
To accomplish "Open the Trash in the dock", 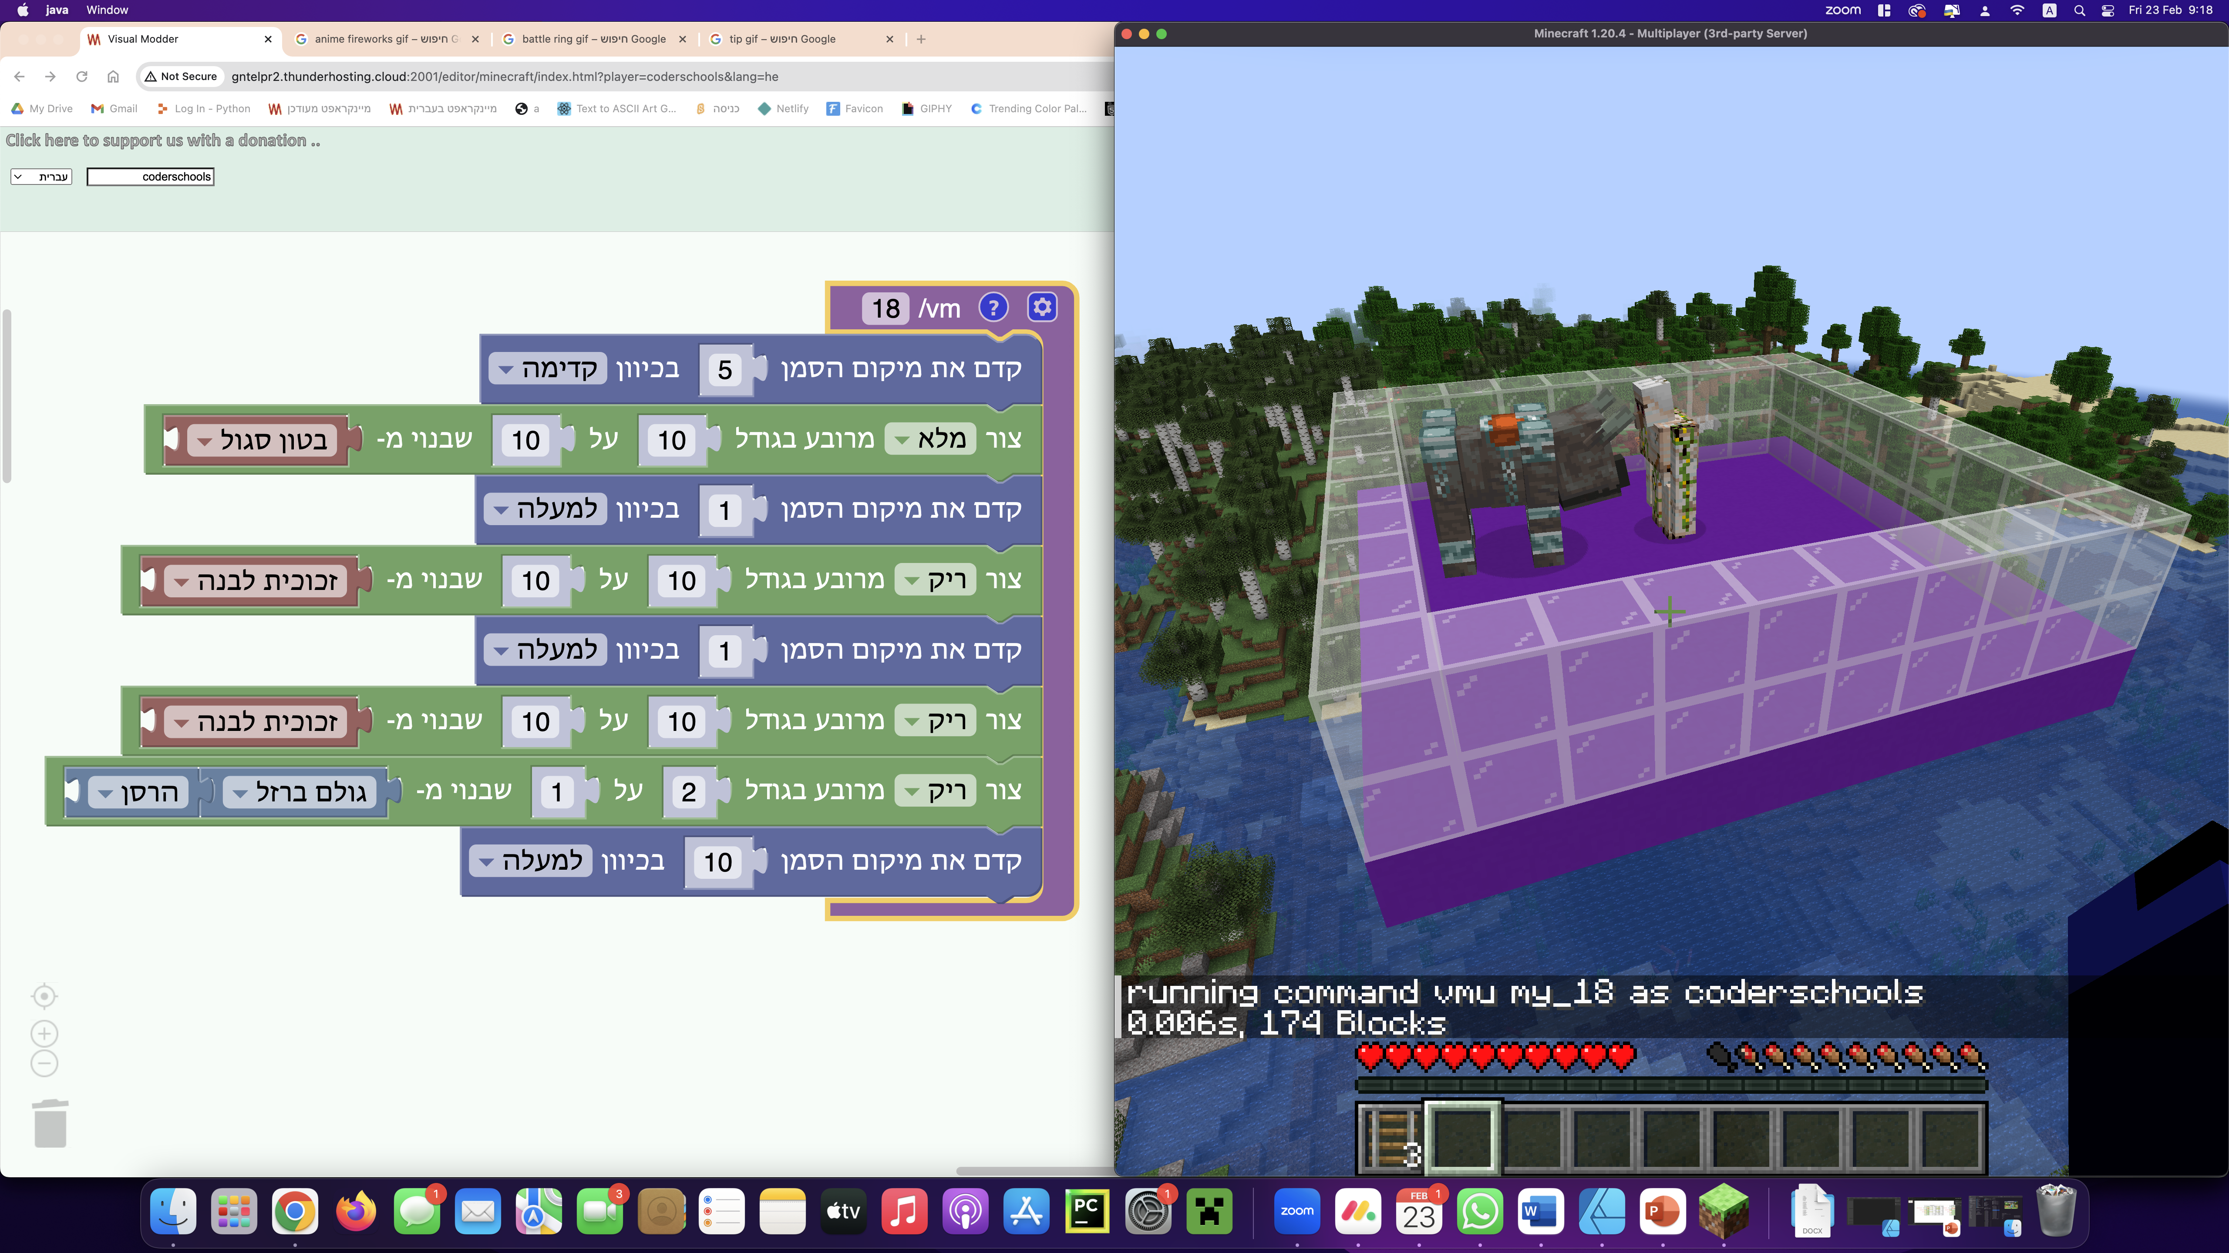I will click(x=2056, y=1211).
